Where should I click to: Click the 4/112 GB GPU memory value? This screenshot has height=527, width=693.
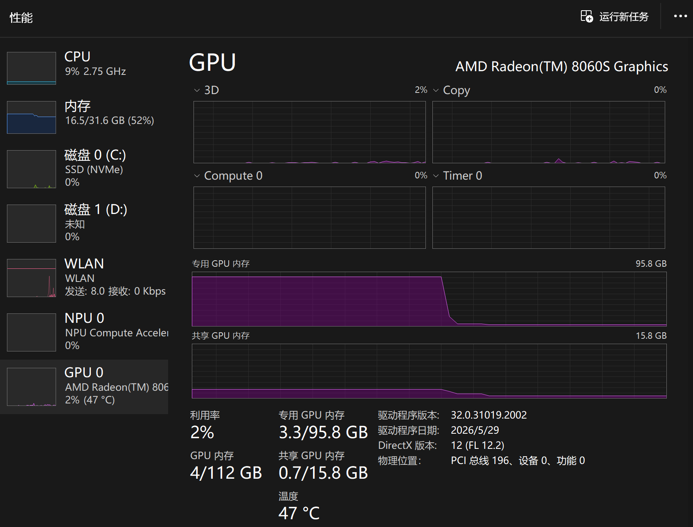(226, 473)
